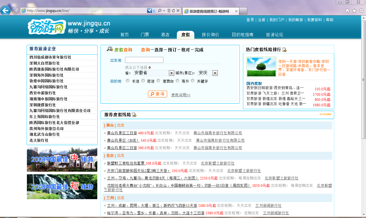Click the icon beside 热门度假线路排行

[x=284, y=50]
